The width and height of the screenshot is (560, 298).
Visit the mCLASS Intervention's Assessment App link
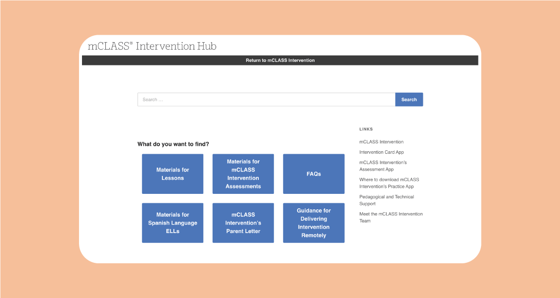pos(383,166)
